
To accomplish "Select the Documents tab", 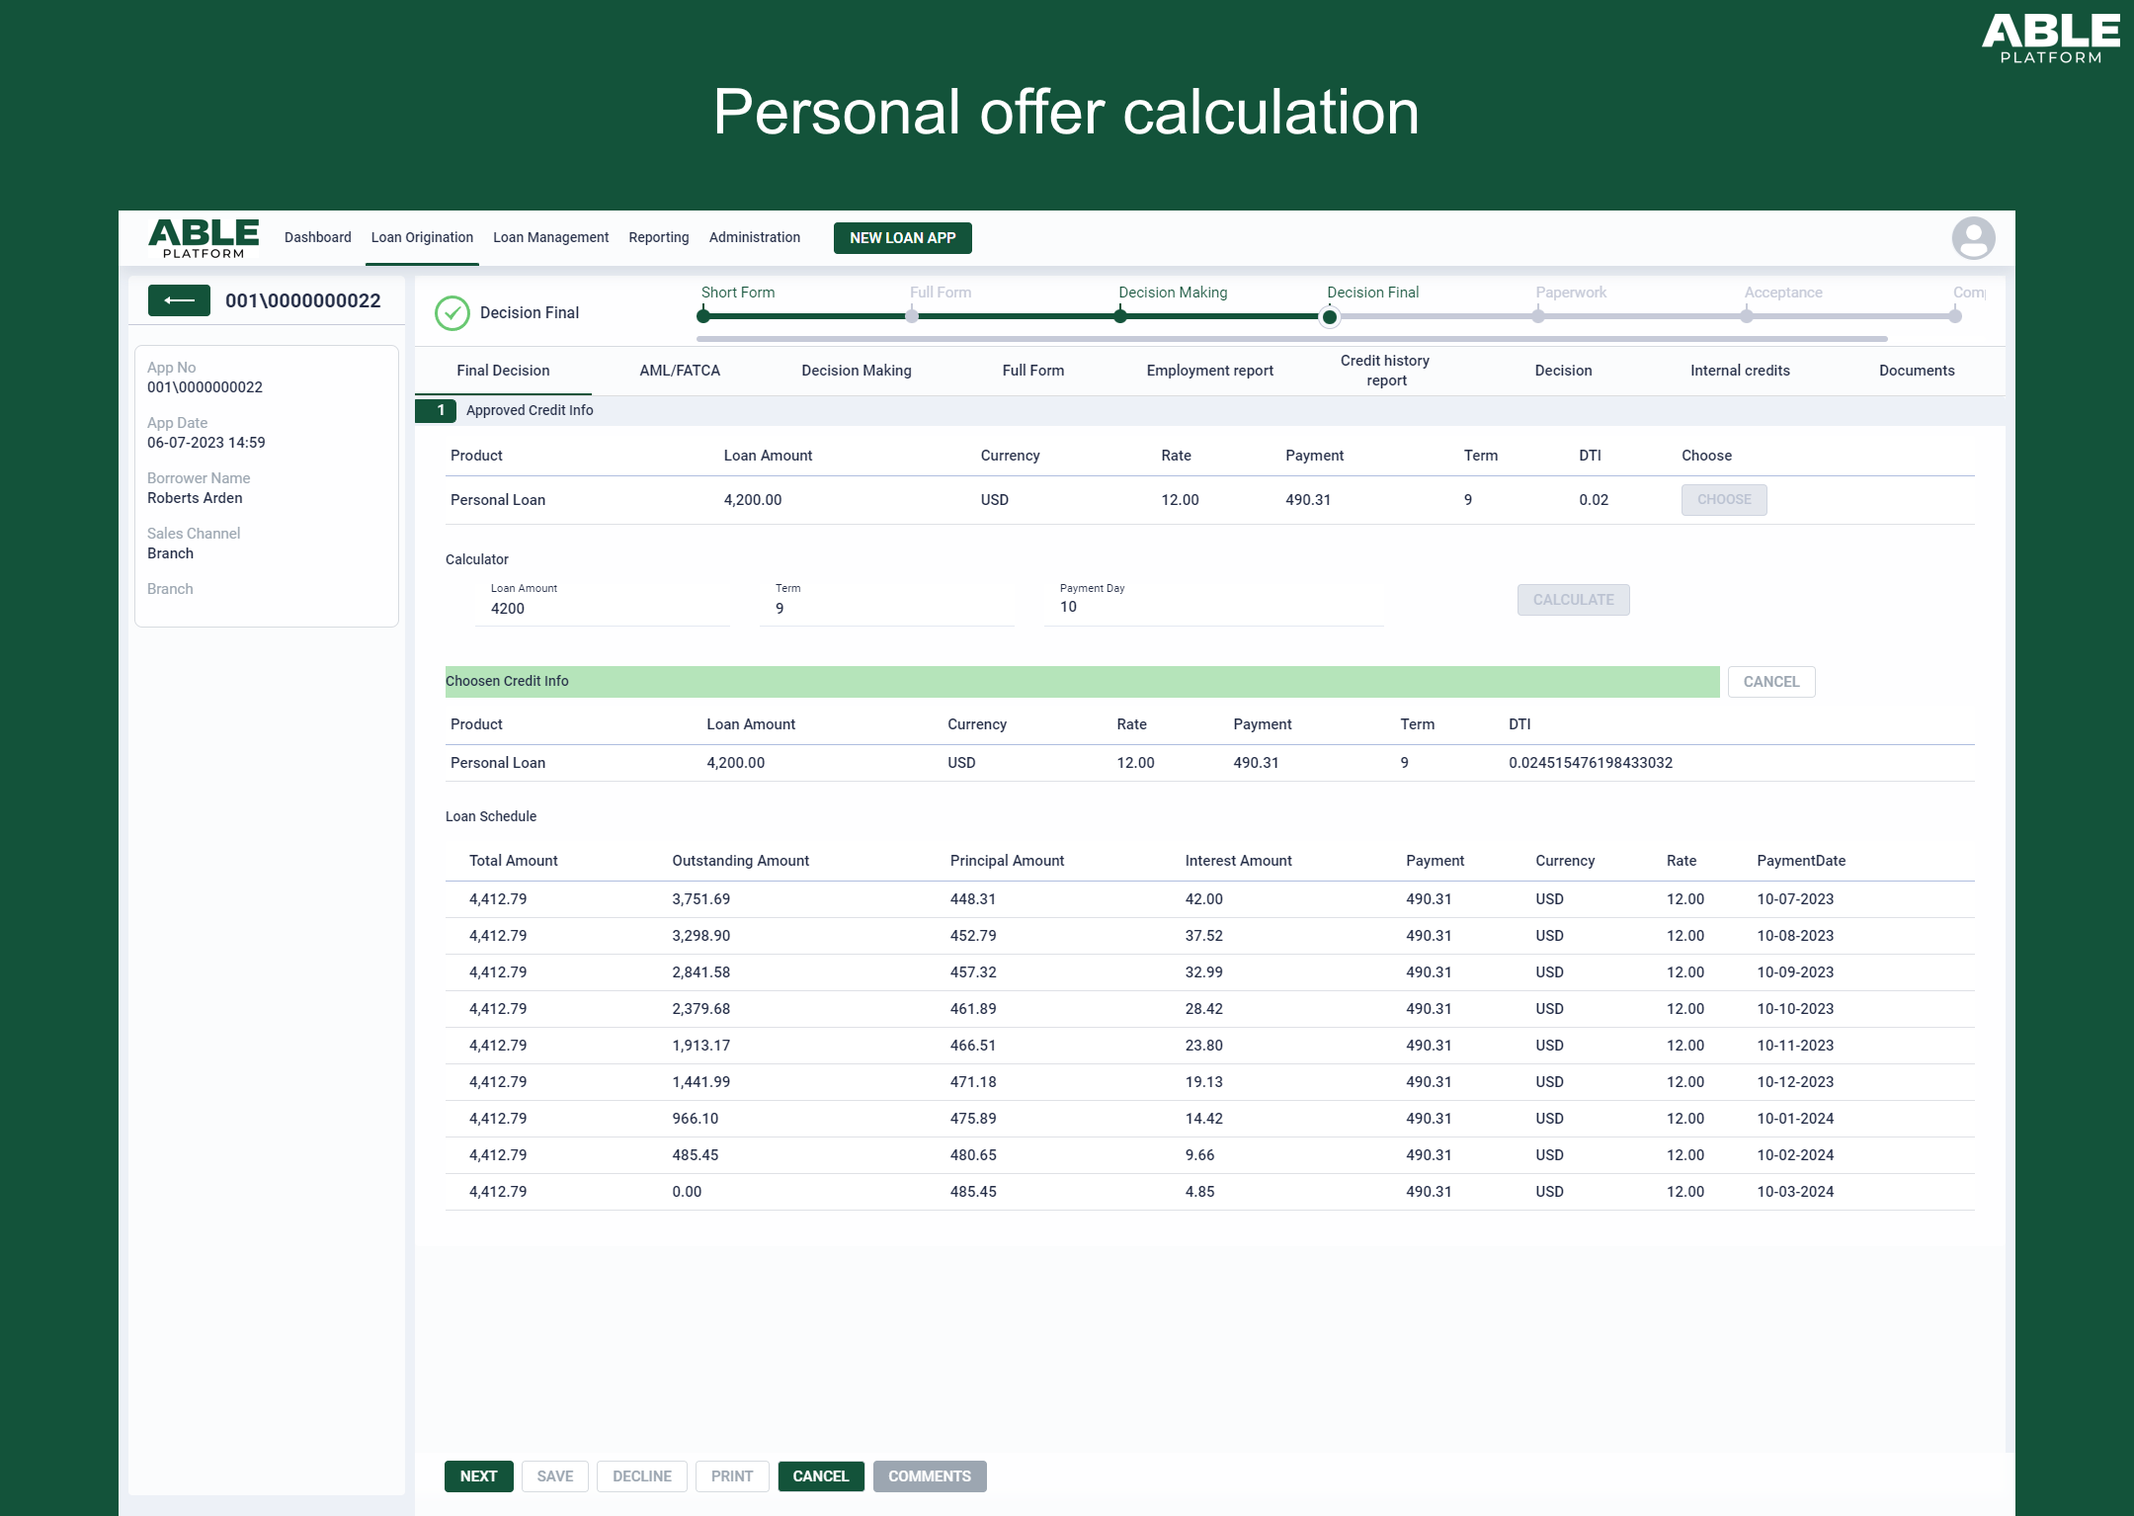I will 1916,370.
